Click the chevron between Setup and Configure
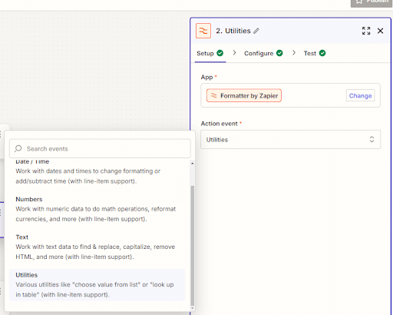 (234, 53)
